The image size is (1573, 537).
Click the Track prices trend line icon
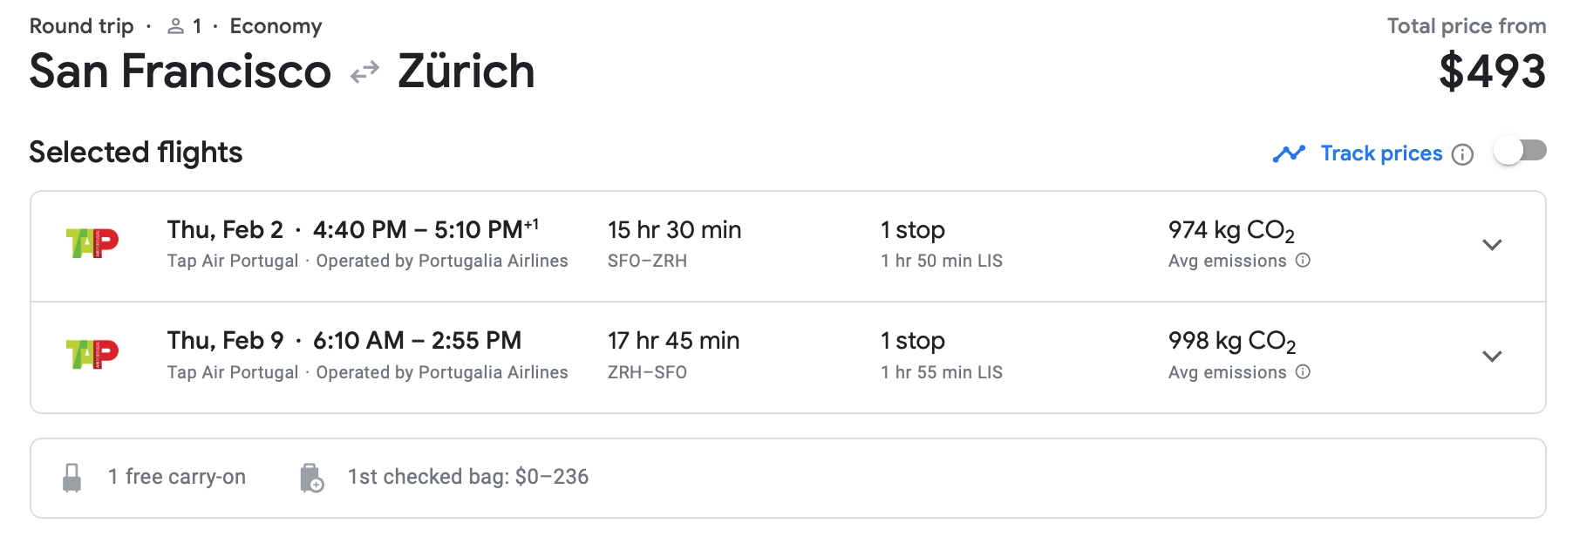[x=1289, y=154]
